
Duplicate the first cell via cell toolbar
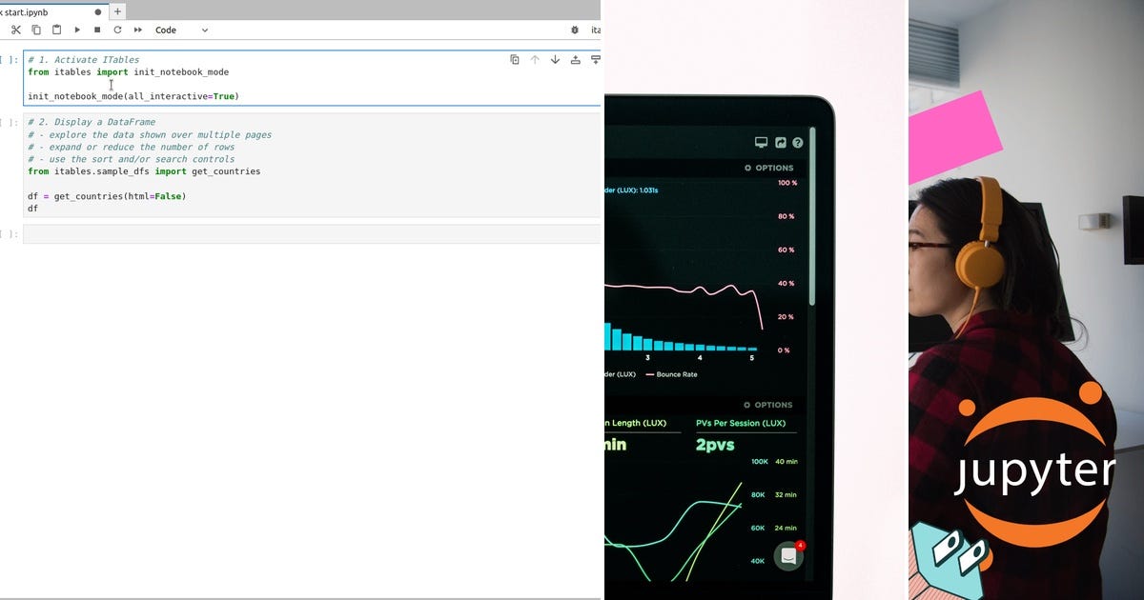pos(515,60)
